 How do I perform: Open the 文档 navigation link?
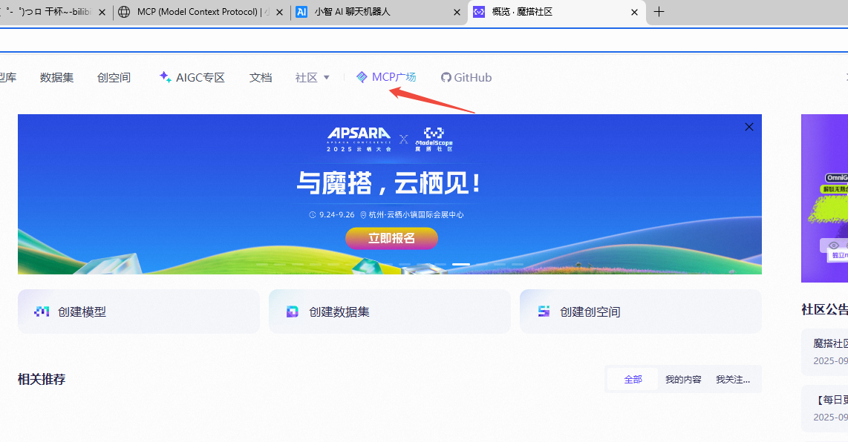pyautogui.click(x=261, y=76)
